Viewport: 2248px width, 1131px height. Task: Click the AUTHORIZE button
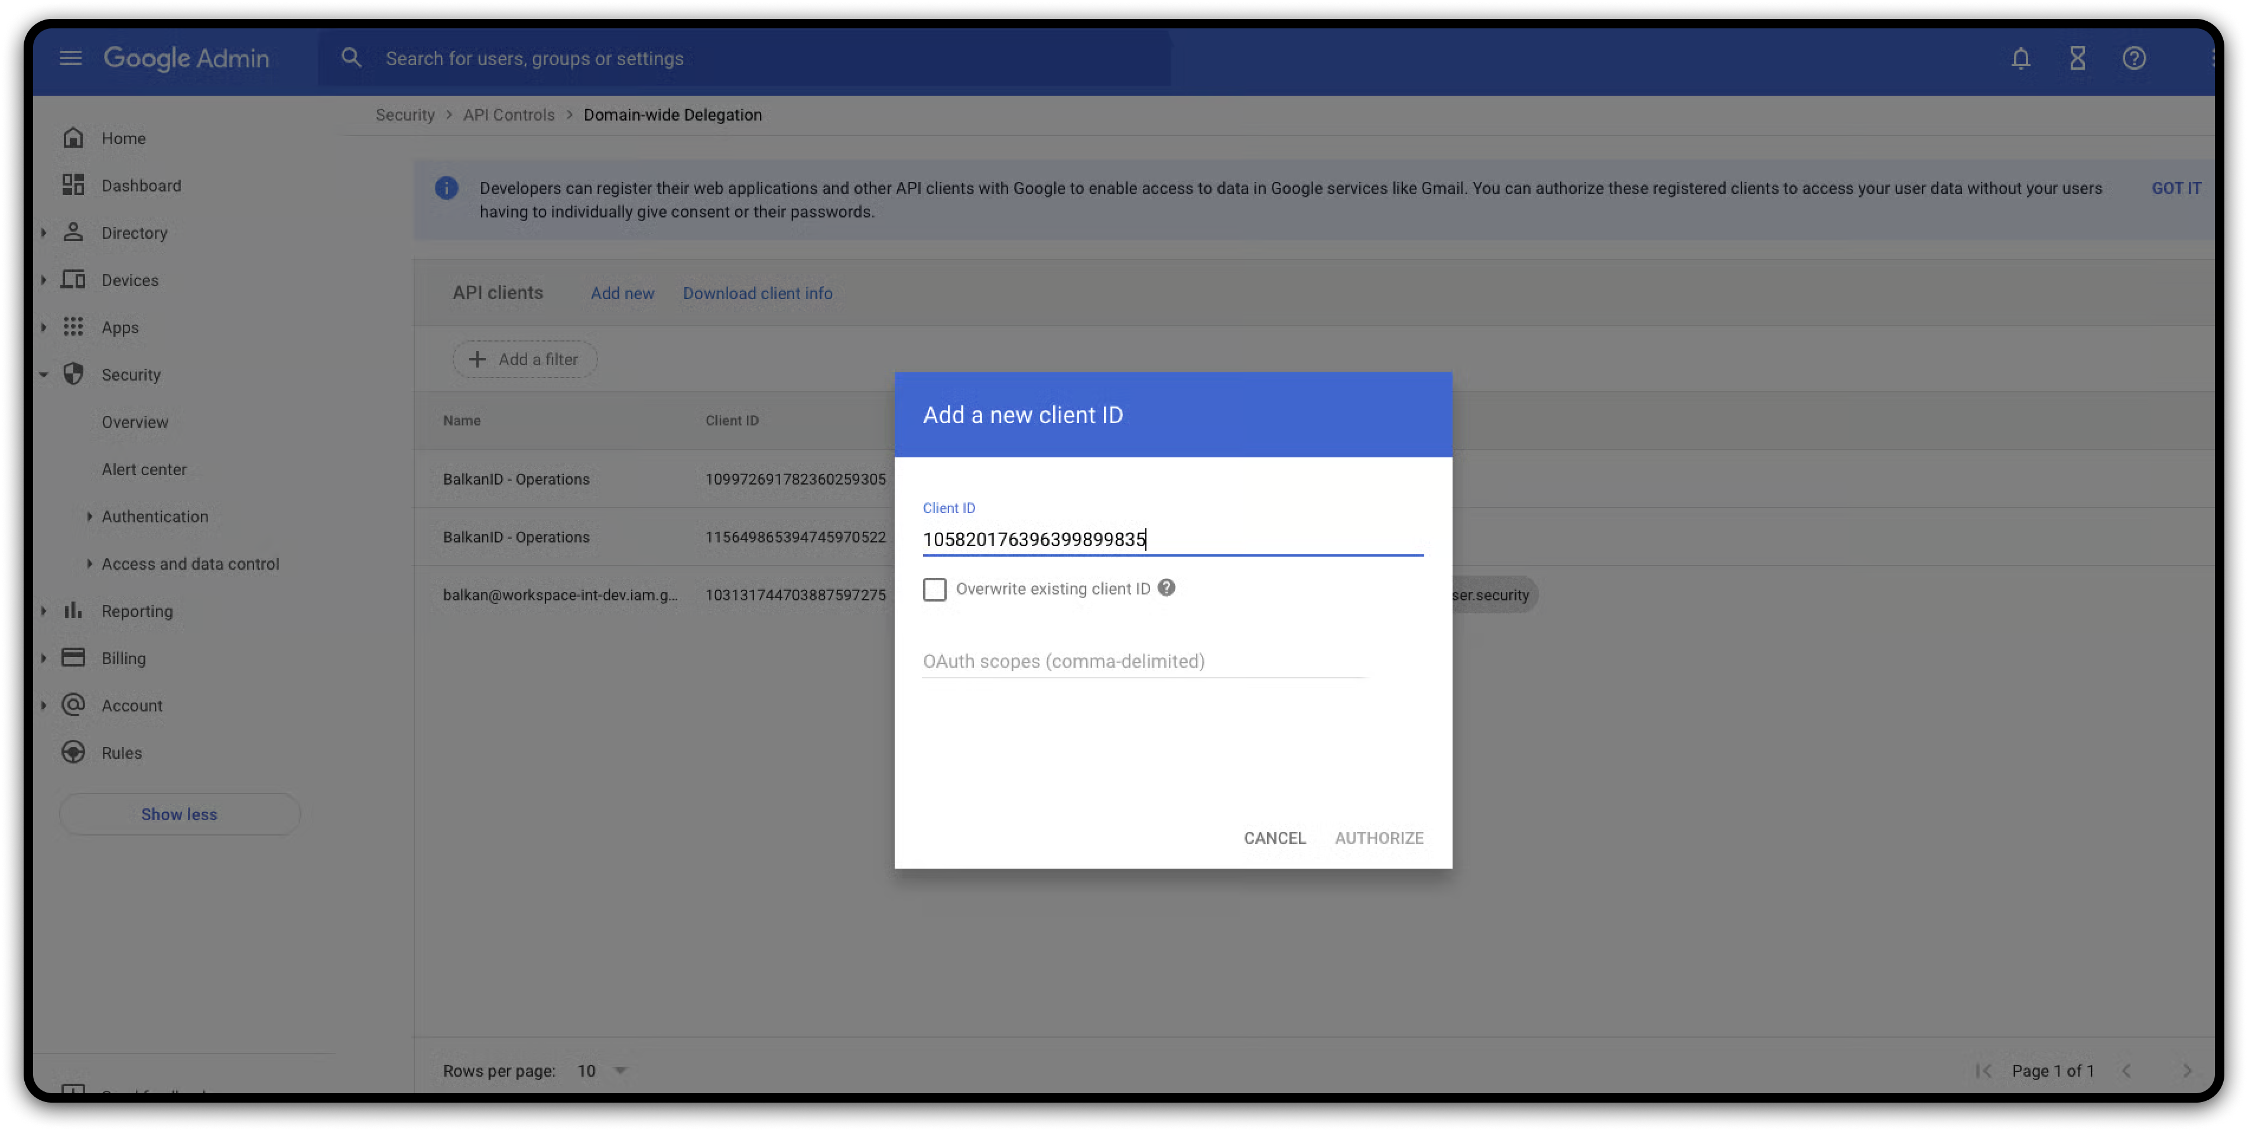(x=1379, y=838)
